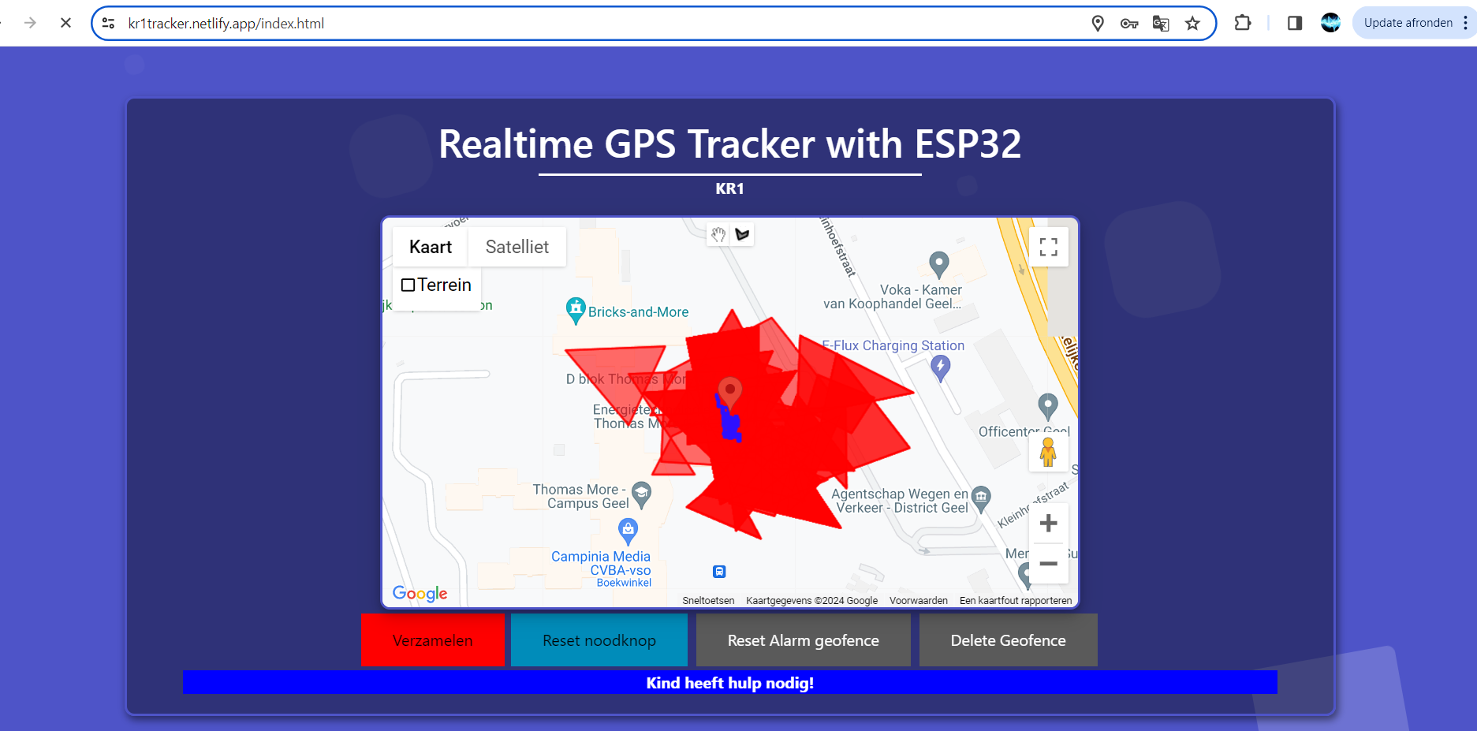
Task: Click the Google Translate icon
Action: [x=1161, y=24]
